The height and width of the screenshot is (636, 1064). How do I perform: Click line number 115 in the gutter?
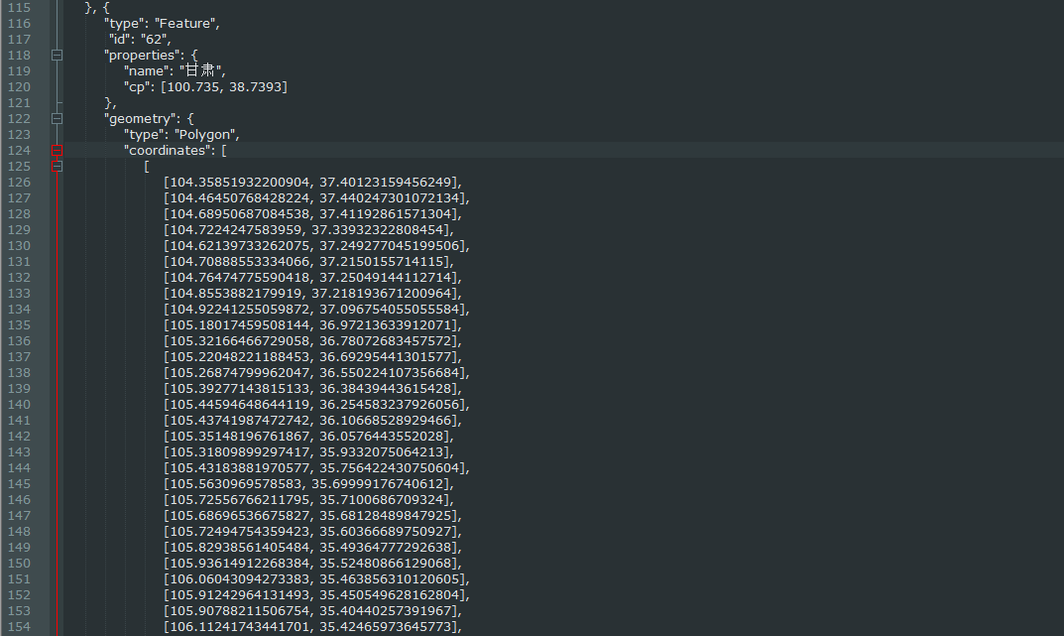coord(19,8)
